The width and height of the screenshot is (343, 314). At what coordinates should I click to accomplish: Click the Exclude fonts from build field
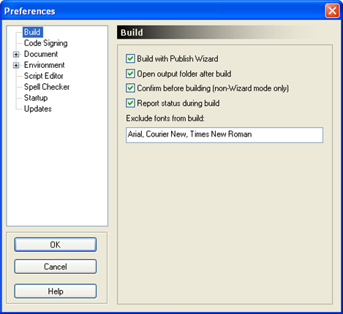tap(225, 135)
